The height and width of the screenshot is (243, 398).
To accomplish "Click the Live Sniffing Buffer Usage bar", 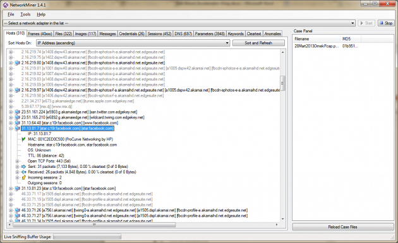I will 87,237.
